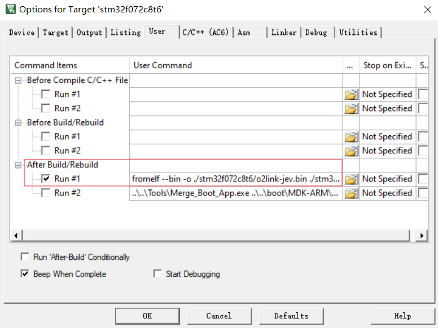The width and height of the screenshot is (438, 328).
Task: Open Stop on Exit setting for After Build Run #1
Action: click(387, 179)
